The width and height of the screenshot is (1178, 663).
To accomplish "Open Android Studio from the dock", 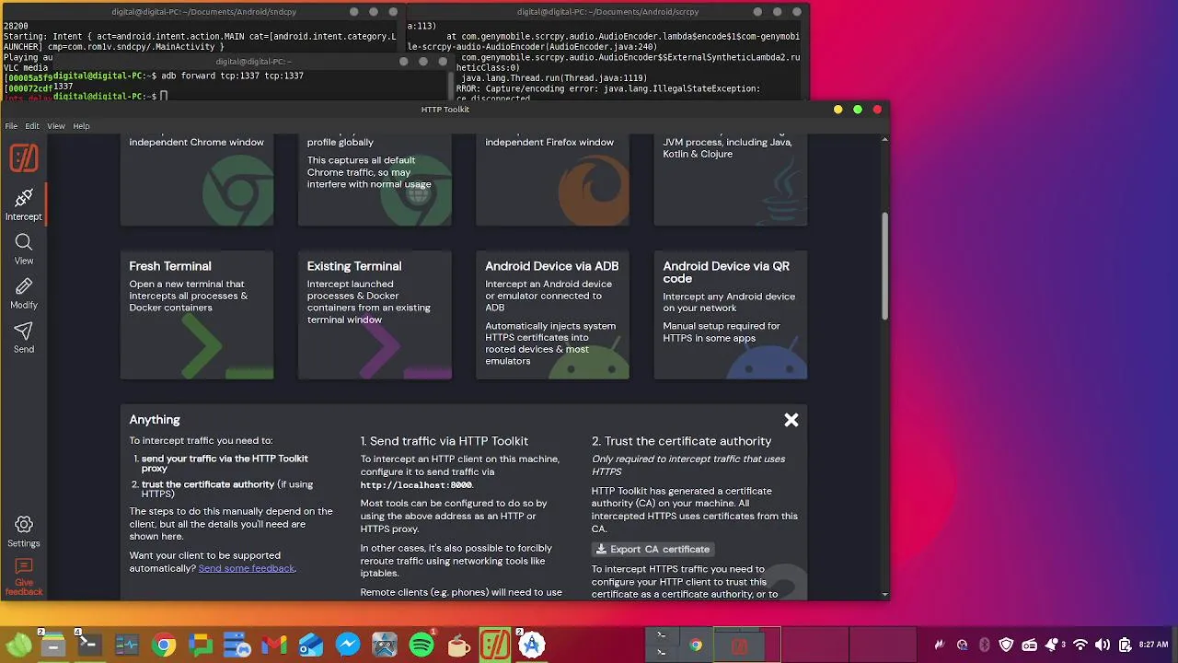I will tap(532, 646).
